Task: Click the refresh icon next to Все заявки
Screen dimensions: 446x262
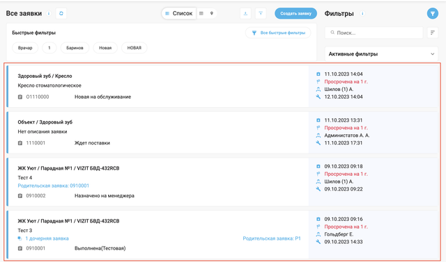Action: click(61, 13)
